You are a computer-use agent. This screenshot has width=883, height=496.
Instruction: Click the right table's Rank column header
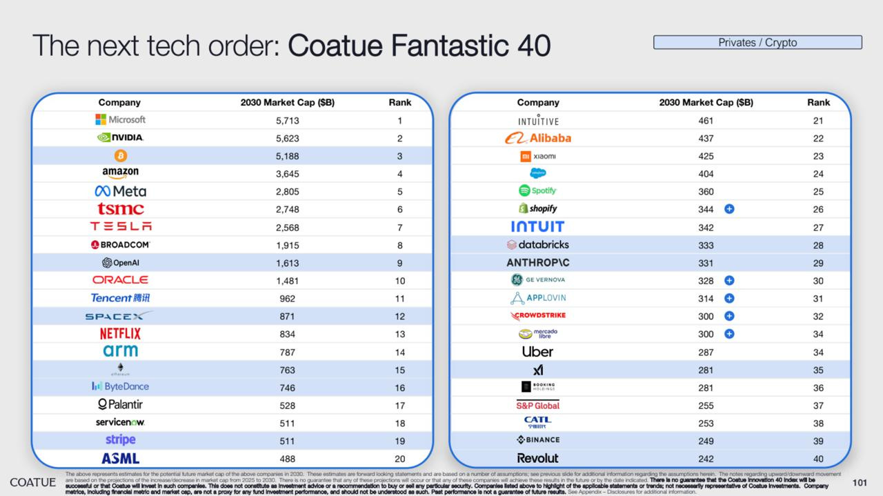click(818, 102)
